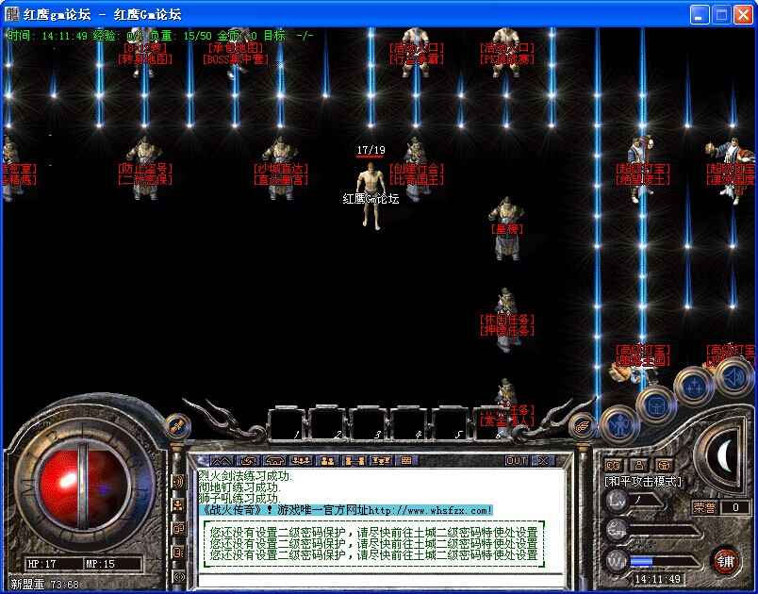Click the first chat toolbar icon with mountain peaks
Image resolution: width=758 pixels, height=594 pixels.
click(x=222, y=461)
